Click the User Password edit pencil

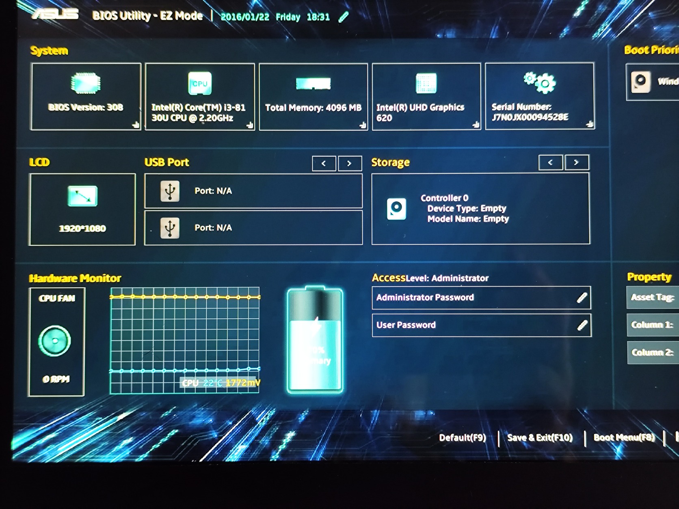(582, 325)
